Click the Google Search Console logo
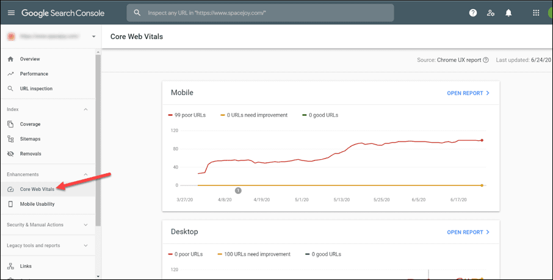 click(63, 13)
